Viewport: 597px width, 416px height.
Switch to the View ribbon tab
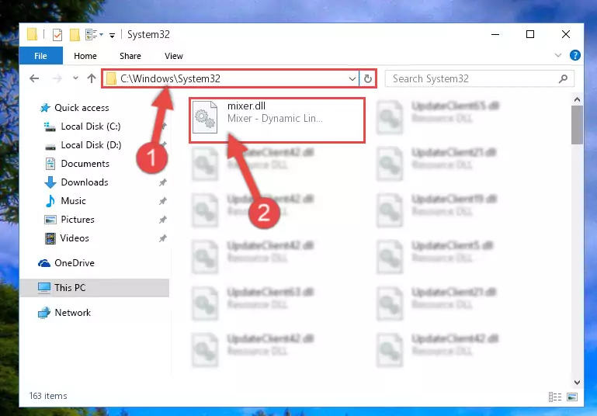click(174, 56)
